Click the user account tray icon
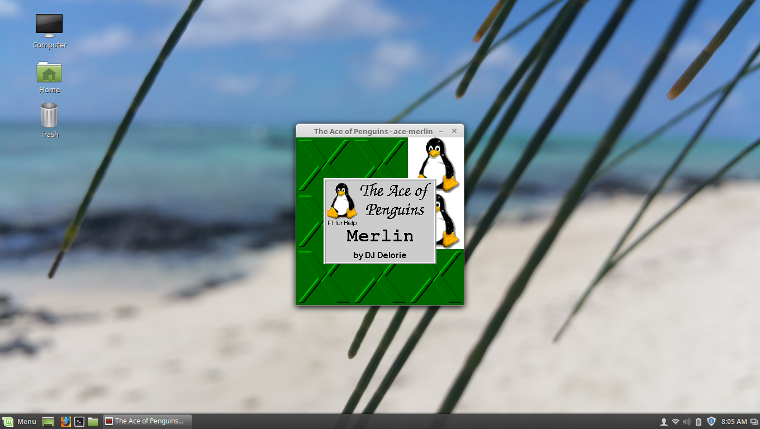This screenshot has width=760, height=429. pyautogui.click(x=664, y=421)
